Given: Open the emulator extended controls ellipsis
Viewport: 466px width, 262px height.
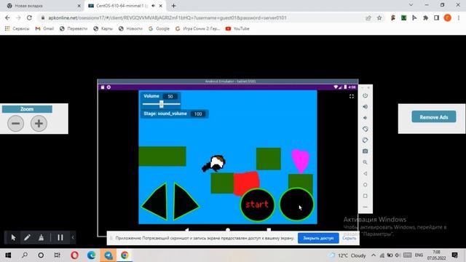Looking at the screenshot, I should tap(366, 207).
